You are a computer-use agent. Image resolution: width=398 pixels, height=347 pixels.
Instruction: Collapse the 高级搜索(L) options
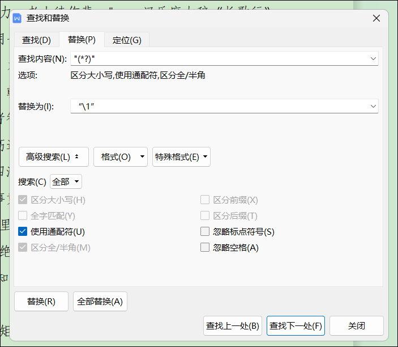[53, 157]
